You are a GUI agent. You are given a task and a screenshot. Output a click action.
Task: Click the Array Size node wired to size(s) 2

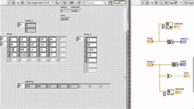point(170,42)
